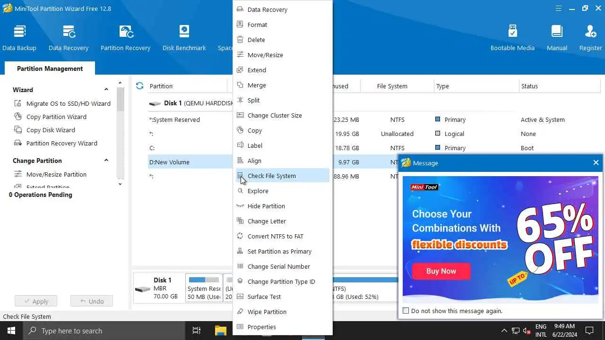Open hamburger menu in title bar

coord(559,8)
